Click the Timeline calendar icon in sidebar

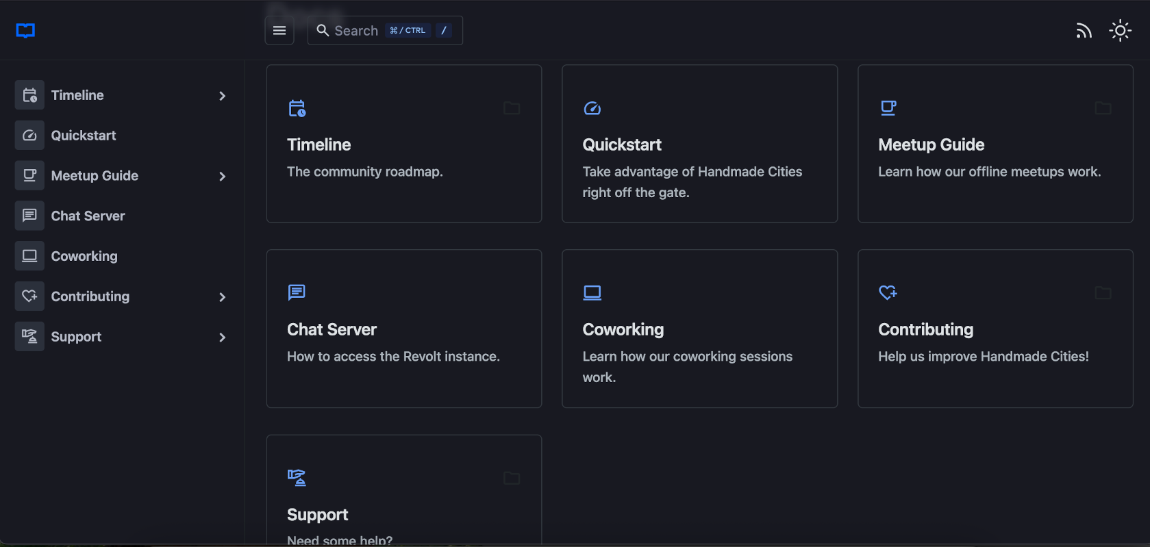click(29, 95)
